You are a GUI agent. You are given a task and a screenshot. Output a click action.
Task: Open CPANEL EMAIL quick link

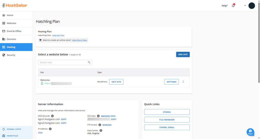167,127
